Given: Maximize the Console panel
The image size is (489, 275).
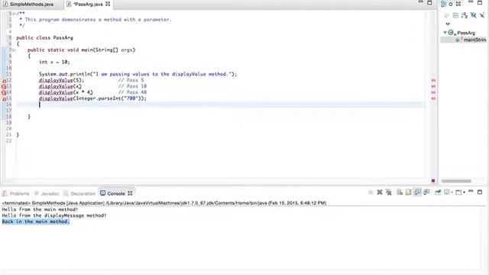Looking at the screenshot, I should tap(480, 192).
